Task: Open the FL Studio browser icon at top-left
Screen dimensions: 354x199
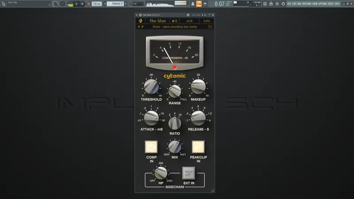Action: pyautogui.click(x=4, y=4)
